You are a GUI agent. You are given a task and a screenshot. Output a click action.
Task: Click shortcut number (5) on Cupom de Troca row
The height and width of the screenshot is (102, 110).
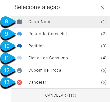pos(104,70)
